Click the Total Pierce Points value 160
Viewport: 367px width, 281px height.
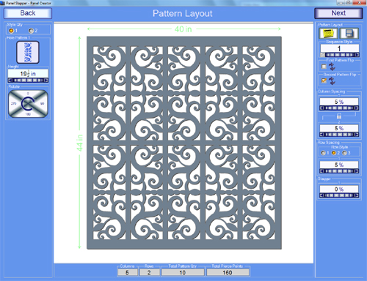pyautogui.click(x=228, y=272)
